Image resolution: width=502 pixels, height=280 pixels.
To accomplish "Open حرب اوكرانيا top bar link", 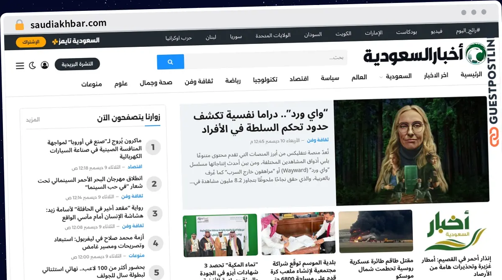I will point(179,38).
